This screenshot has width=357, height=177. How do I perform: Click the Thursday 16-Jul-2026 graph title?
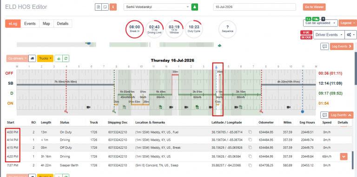click(x=172, y=61)
